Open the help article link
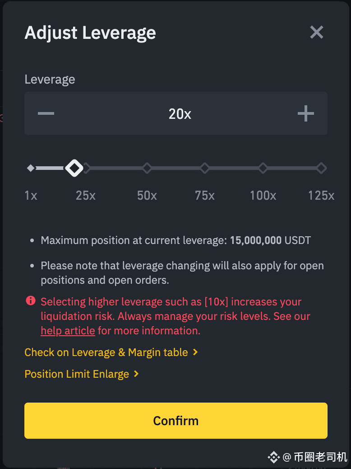 tap(68, 331)
